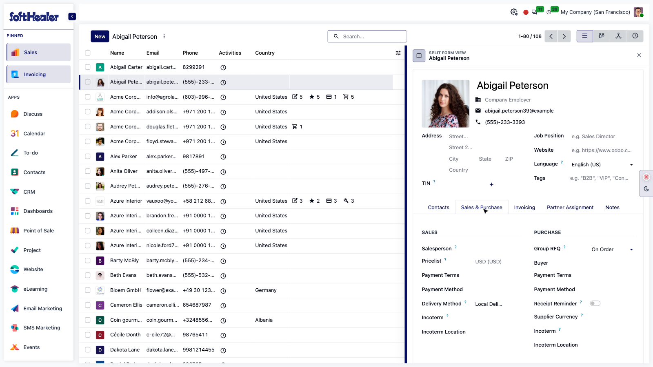
Task: Switch to hierarchy view icon
Action: point(618,36)
